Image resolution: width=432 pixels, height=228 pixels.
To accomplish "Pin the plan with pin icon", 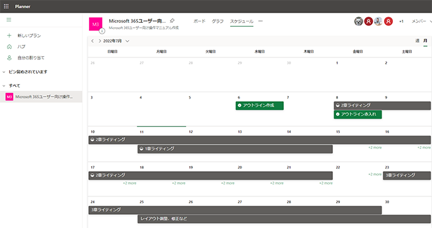I will tap(172, 21).
